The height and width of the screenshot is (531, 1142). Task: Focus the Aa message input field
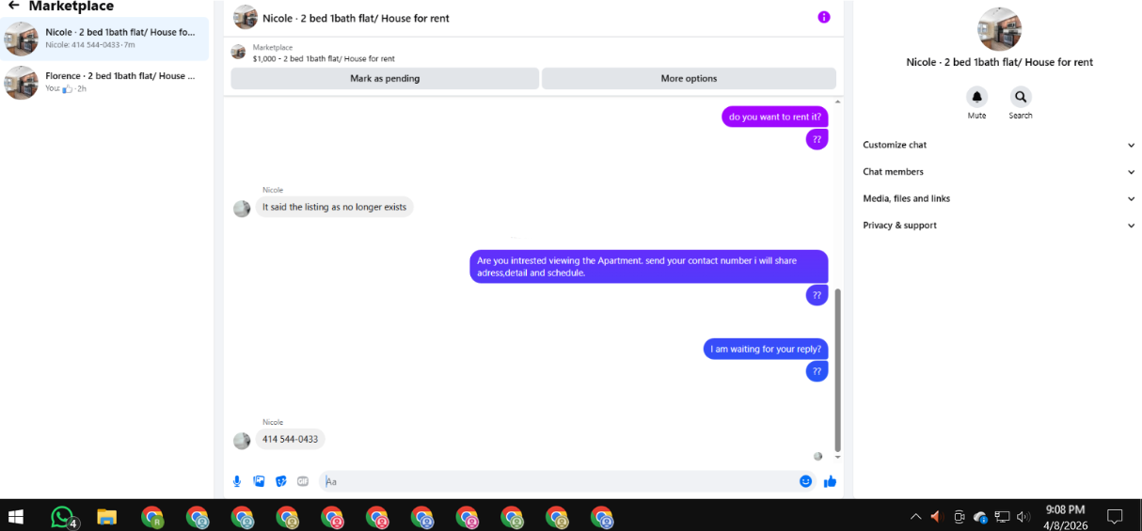557,481
